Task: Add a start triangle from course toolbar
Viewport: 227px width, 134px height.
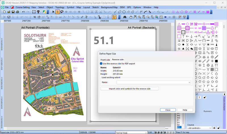Action: [178, 12]
